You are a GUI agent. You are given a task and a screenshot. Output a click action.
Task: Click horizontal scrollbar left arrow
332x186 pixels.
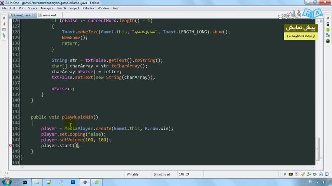[22, 167]
